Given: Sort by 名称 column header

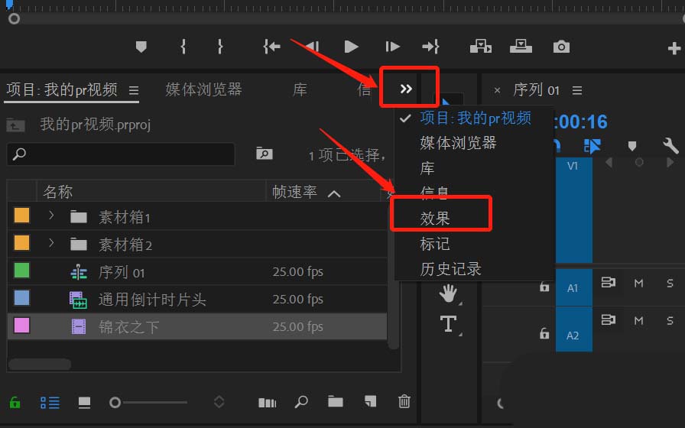Looking at the screenshot, I should (x=57, y=192).
